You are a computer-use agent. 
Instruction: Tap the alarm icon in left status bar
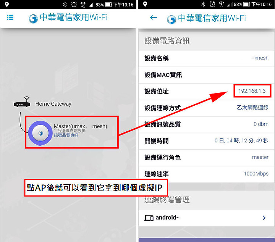[x=74, y=4]
